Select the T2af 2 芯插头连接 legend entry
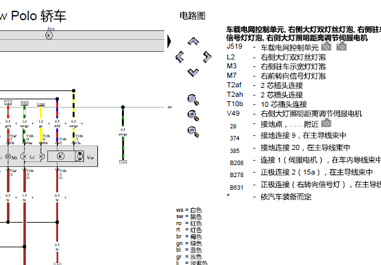Image resolution: width=381 pixels, height=265 pixels. [265, 85]
